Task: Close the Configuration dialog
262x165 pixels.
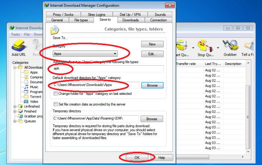Action: click(170, 5)
